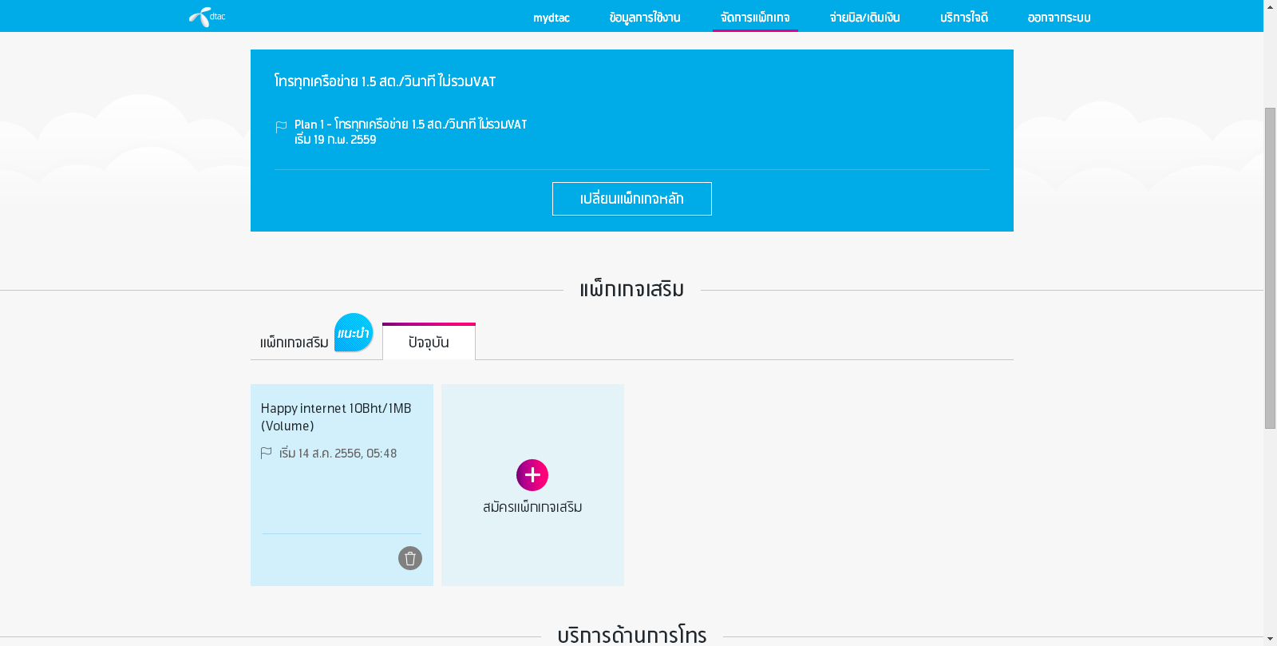Click the Happy internet 10Bht/1MB package title
The width and height of the screenshot is (1277, 646).
[336, 417]
